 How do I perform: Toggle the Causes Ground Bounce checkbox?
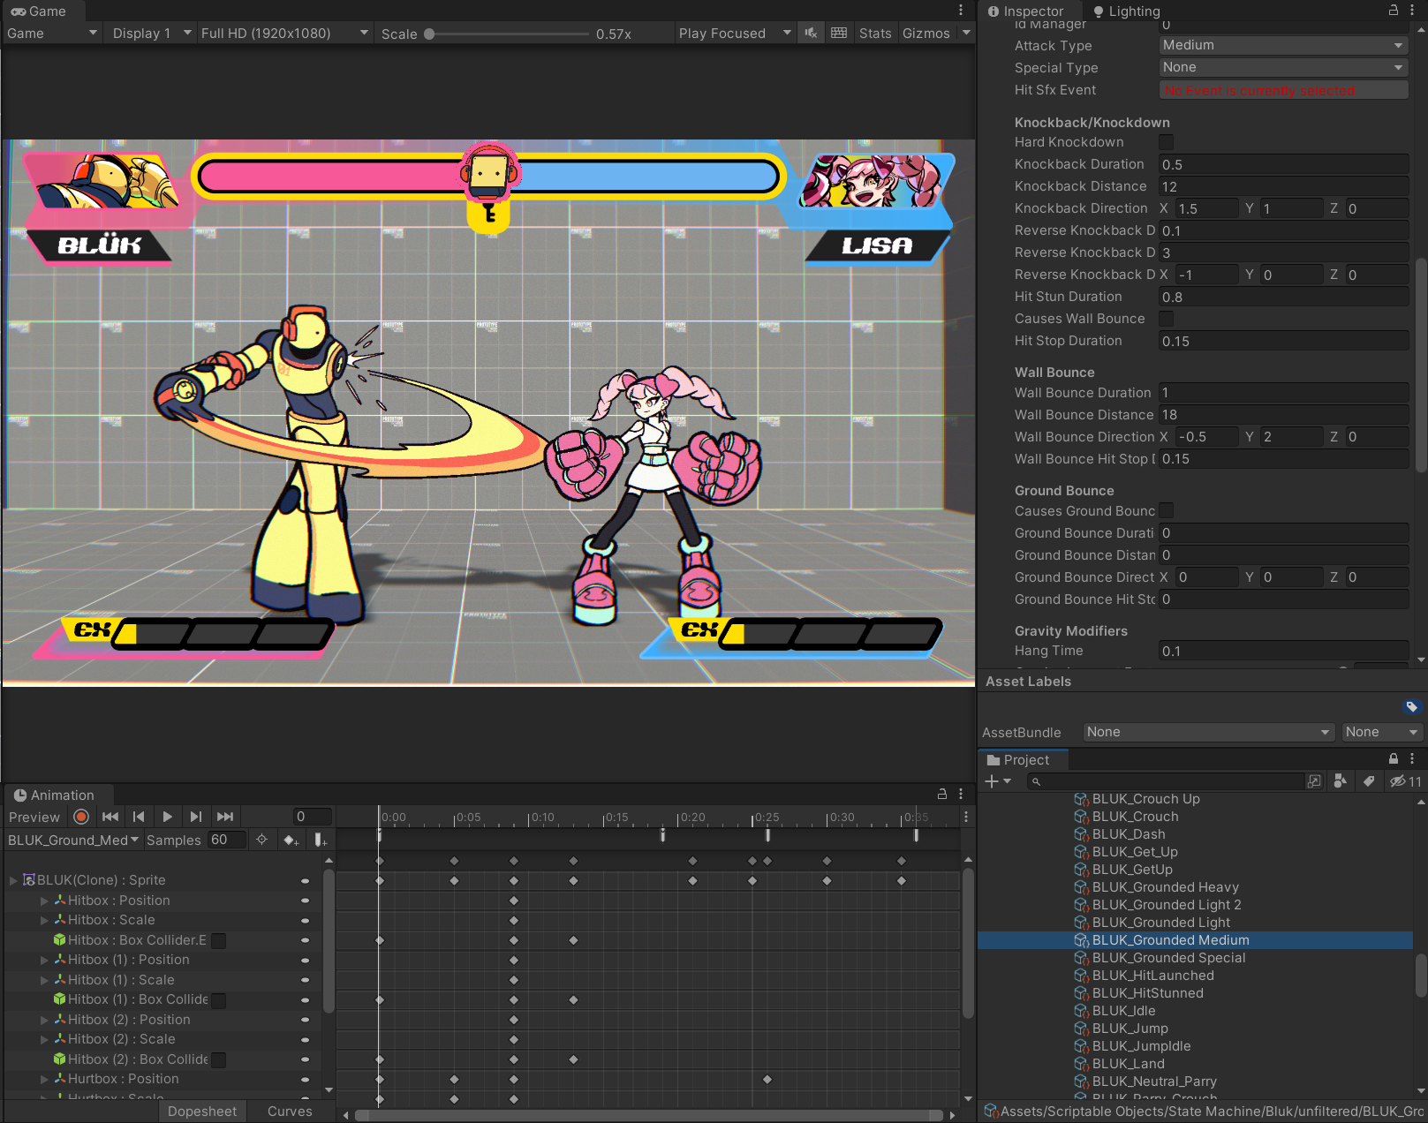(x=1167, y=511)
